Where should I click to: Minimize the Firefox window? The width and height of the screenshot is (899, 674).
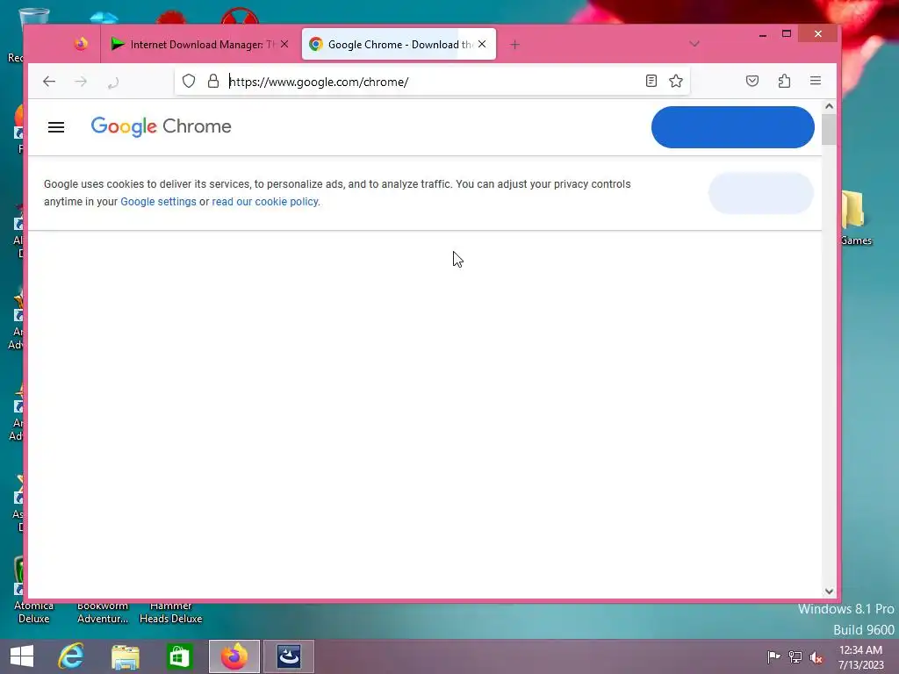click(763, 34)
